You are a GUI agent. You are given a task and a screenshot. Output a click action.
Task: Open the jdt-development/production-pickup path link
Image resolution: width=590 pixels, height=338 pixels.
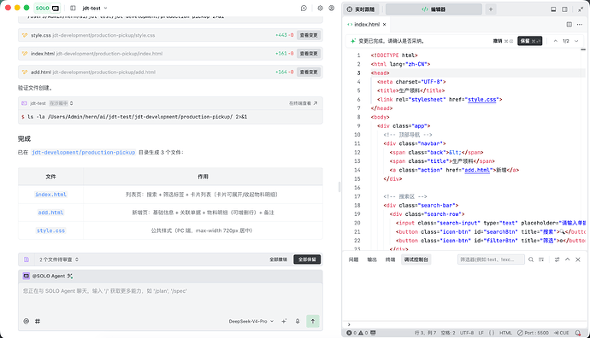point(83,153)
